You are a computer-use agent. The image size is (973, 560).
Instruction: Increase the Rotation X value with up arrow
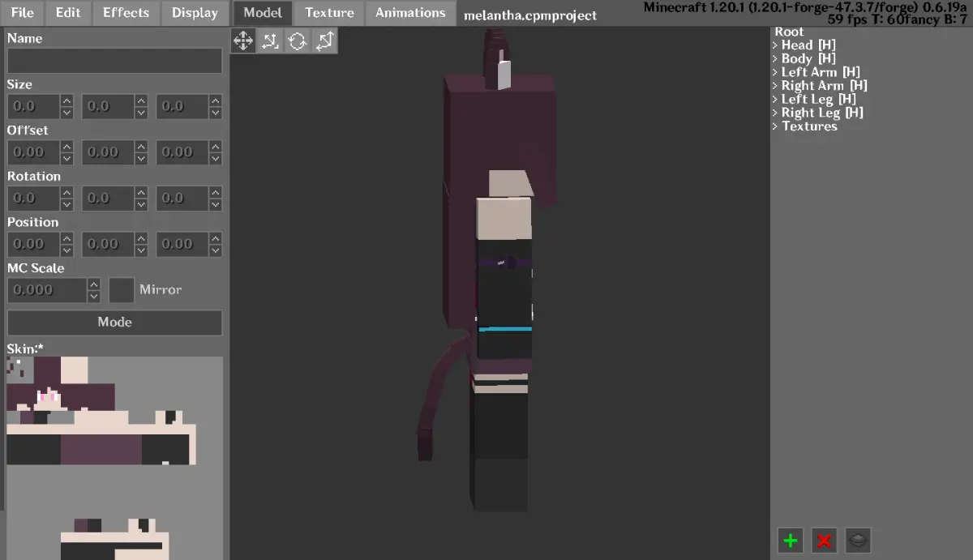pos(66,193)
